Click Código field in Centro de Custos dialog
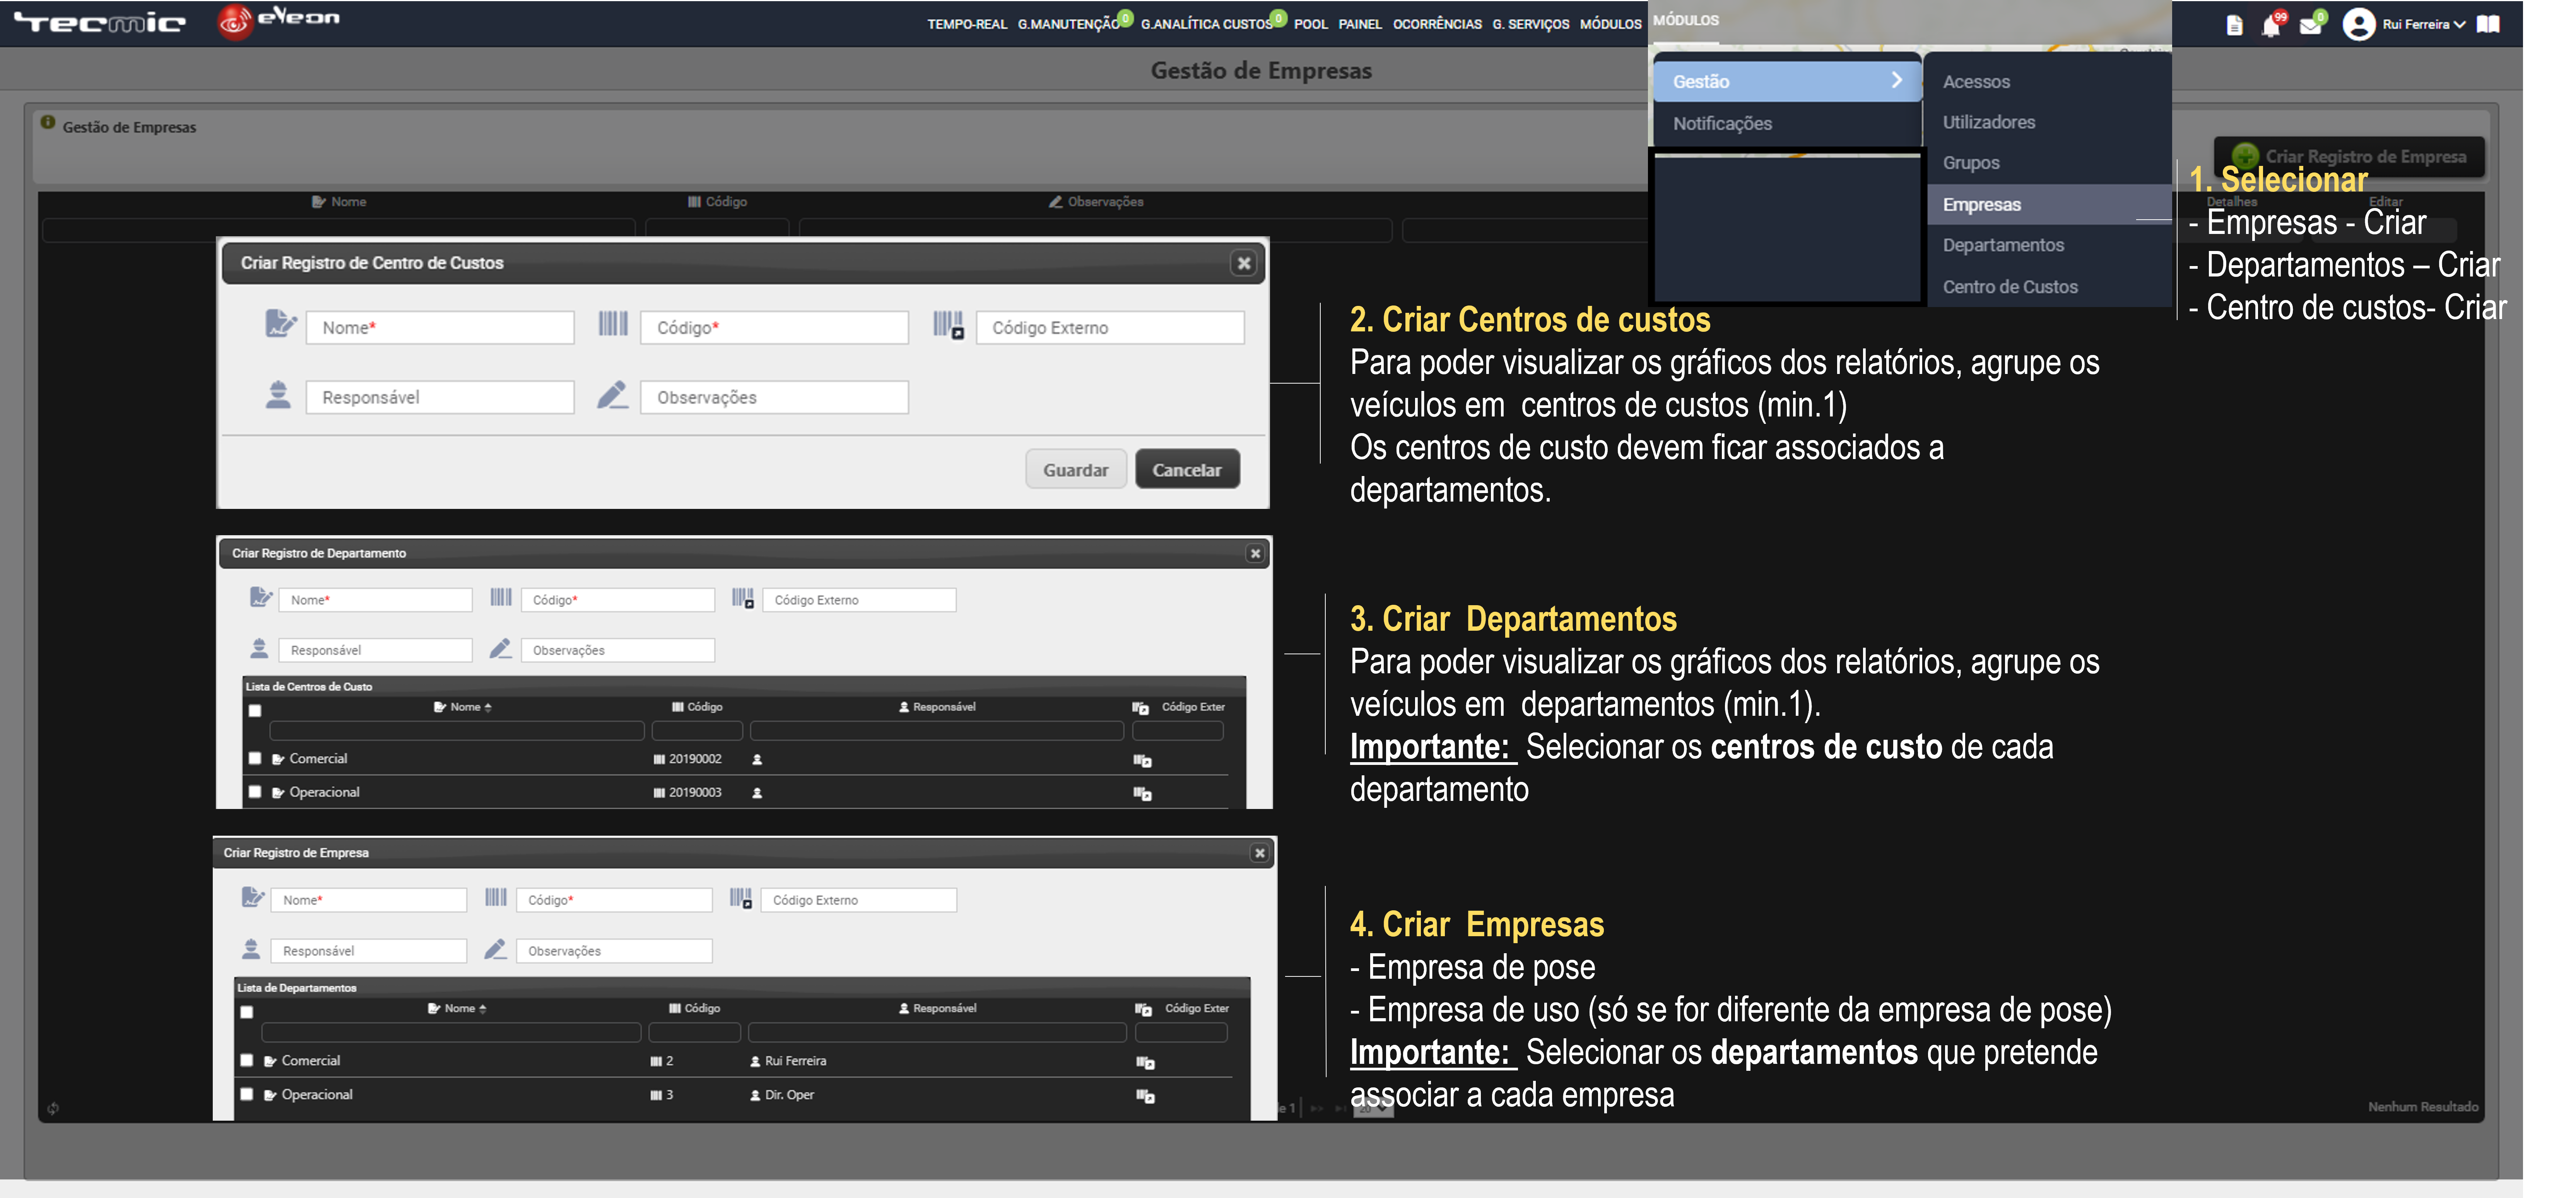The height and width of the screenshot is (1198, 2576). [775, 328]
